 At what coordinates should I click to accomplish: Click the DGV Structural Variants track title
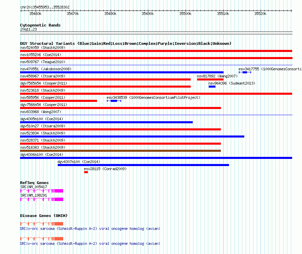(x=126, y=43)
